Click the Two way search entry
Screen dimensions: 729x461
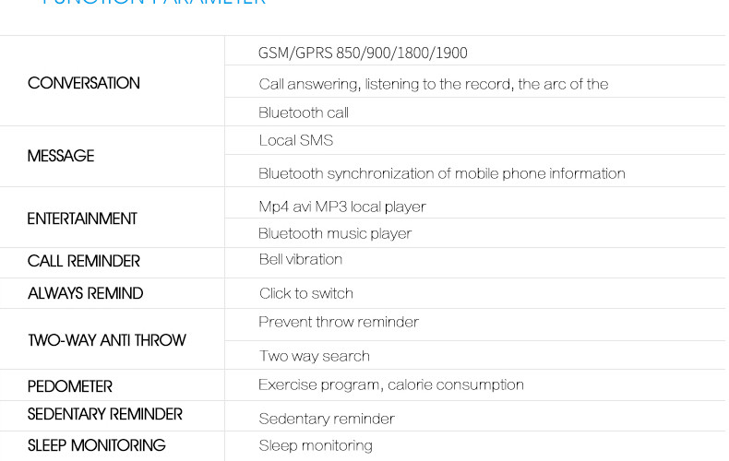point(314,356)
